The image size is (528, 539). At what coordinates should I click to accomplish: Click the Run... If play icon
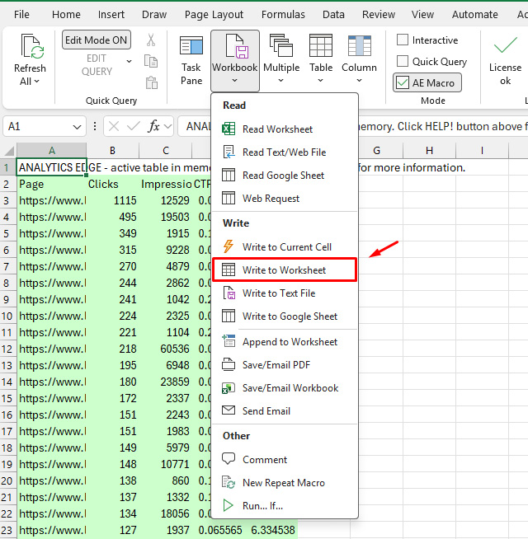(228, 505)
